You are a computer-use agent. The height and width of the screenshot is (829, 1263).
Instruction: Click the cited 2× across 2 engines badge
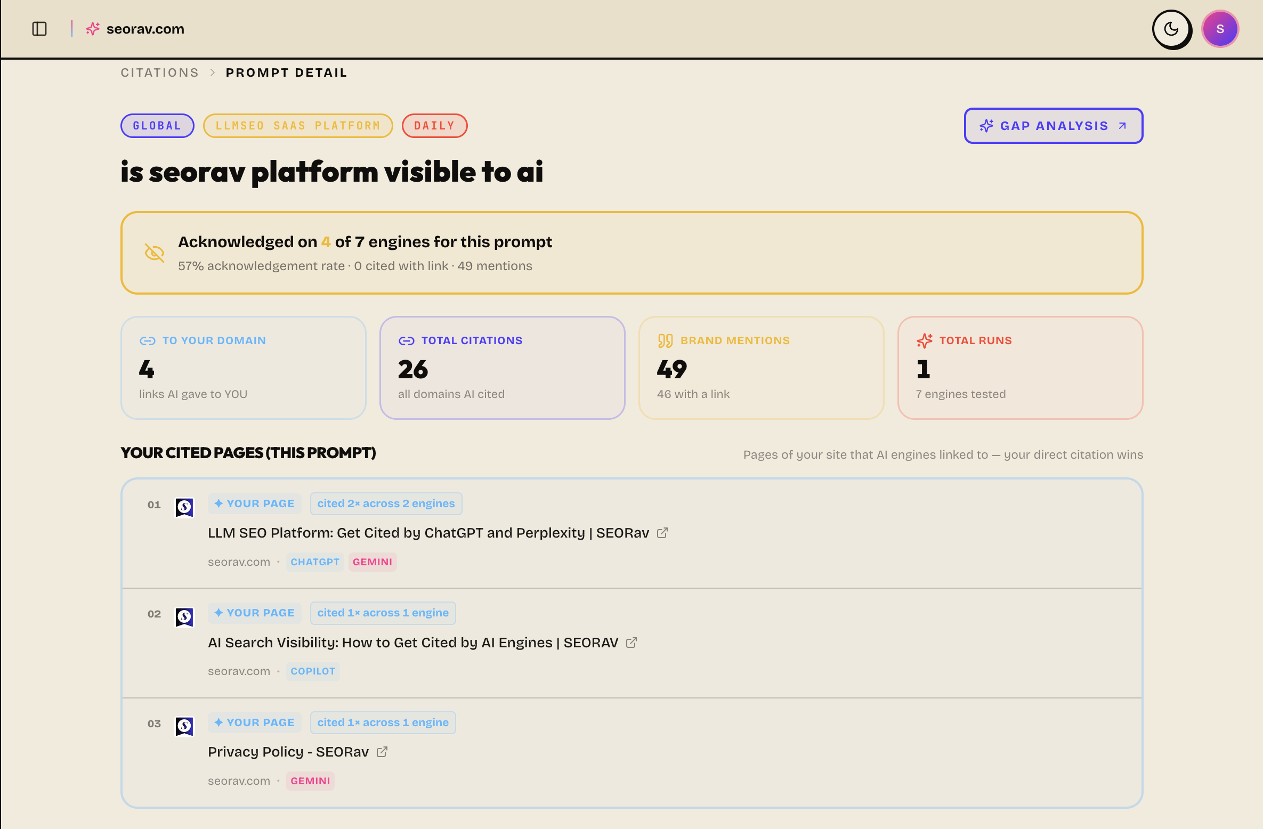click(x=386, y=503)
